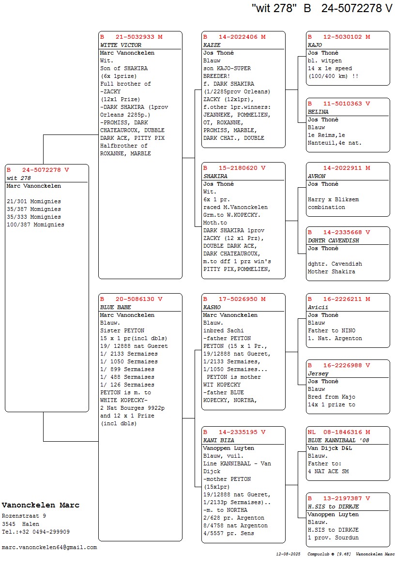Select the KANI BIZA pigeon name
The height and width of the screenshot is (567, 395).
[x=218, y=440]
